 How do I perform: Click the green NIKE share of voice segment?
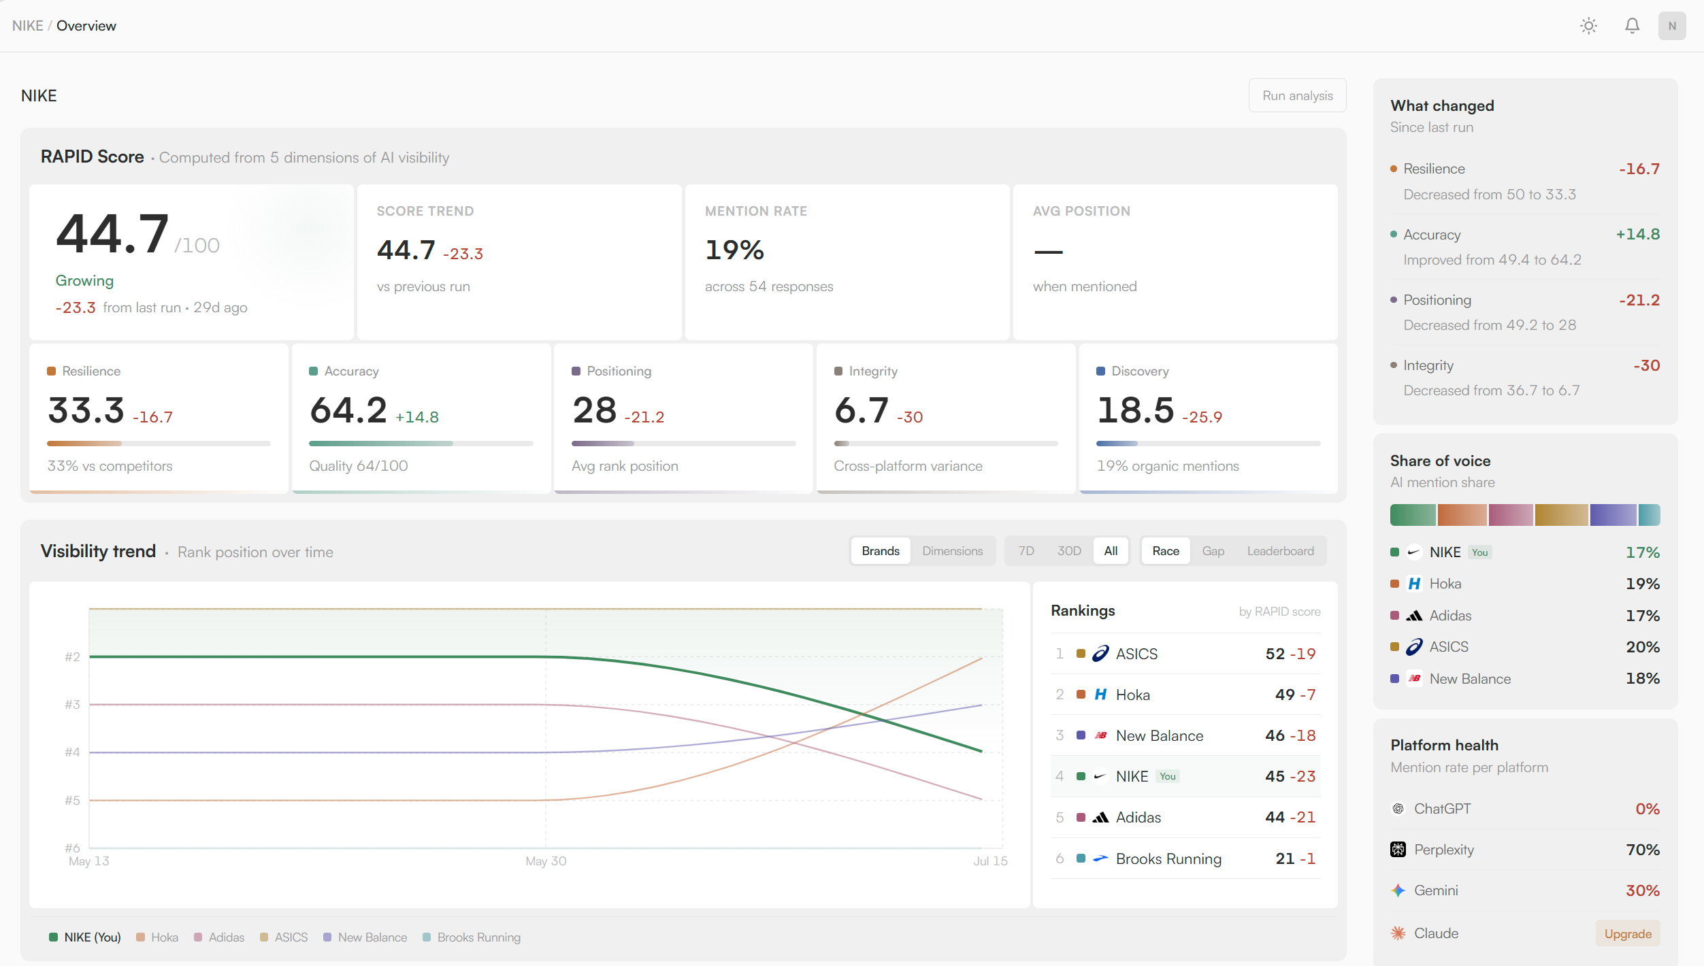(1413, 515)
